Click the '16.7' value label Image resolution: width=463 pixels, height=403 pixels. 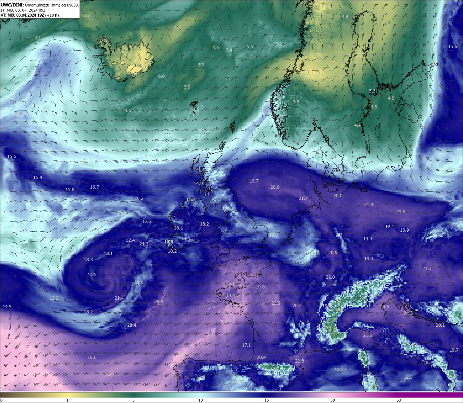click(x=94, y=187)
